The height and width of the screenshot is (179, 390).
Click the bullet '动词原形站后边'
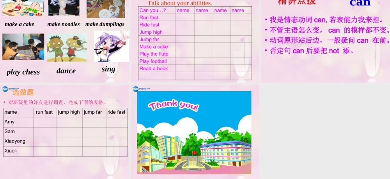point(327,40)
